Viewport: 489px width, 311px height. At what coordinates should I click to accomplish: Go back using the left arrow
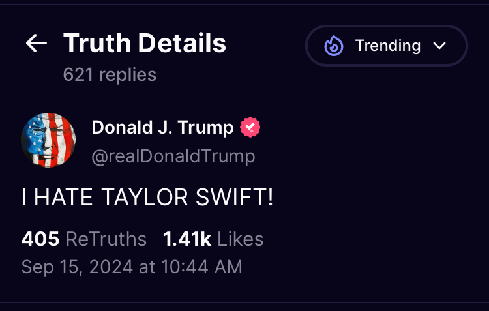pyautogui.click(x=37, y=44)
